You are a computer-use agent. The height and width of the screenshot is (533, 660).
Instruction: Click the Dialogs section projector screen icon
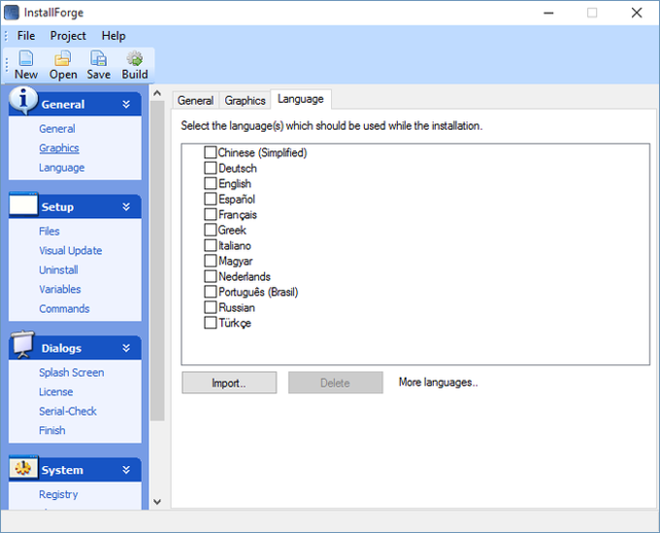(x=22, y=345)
